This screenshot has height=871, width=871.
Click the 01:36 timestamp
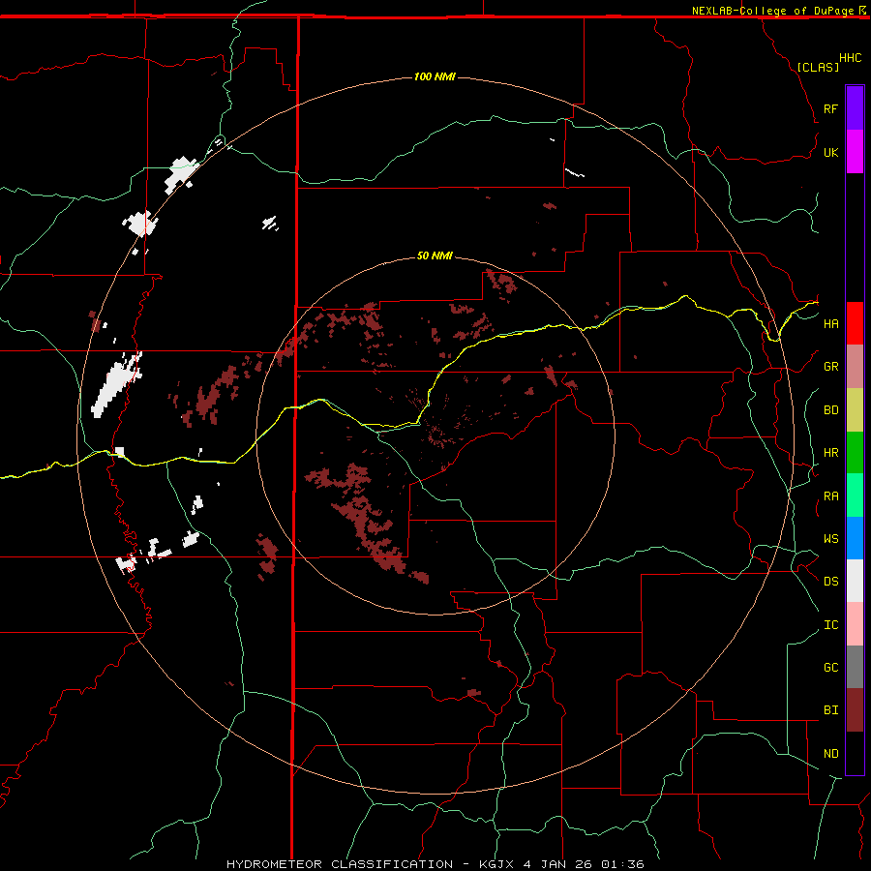coord(623,864)
